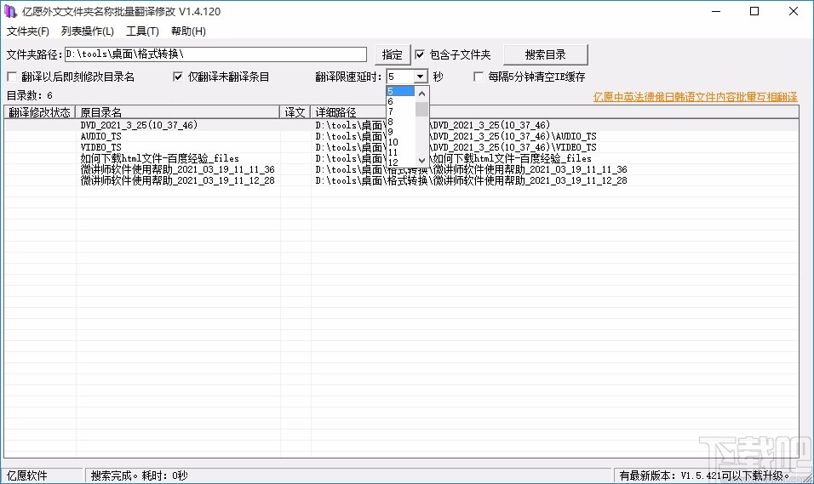The image size is (814, 484).
Task: Open the 工具(T) menu
Action: pos(142,31)
